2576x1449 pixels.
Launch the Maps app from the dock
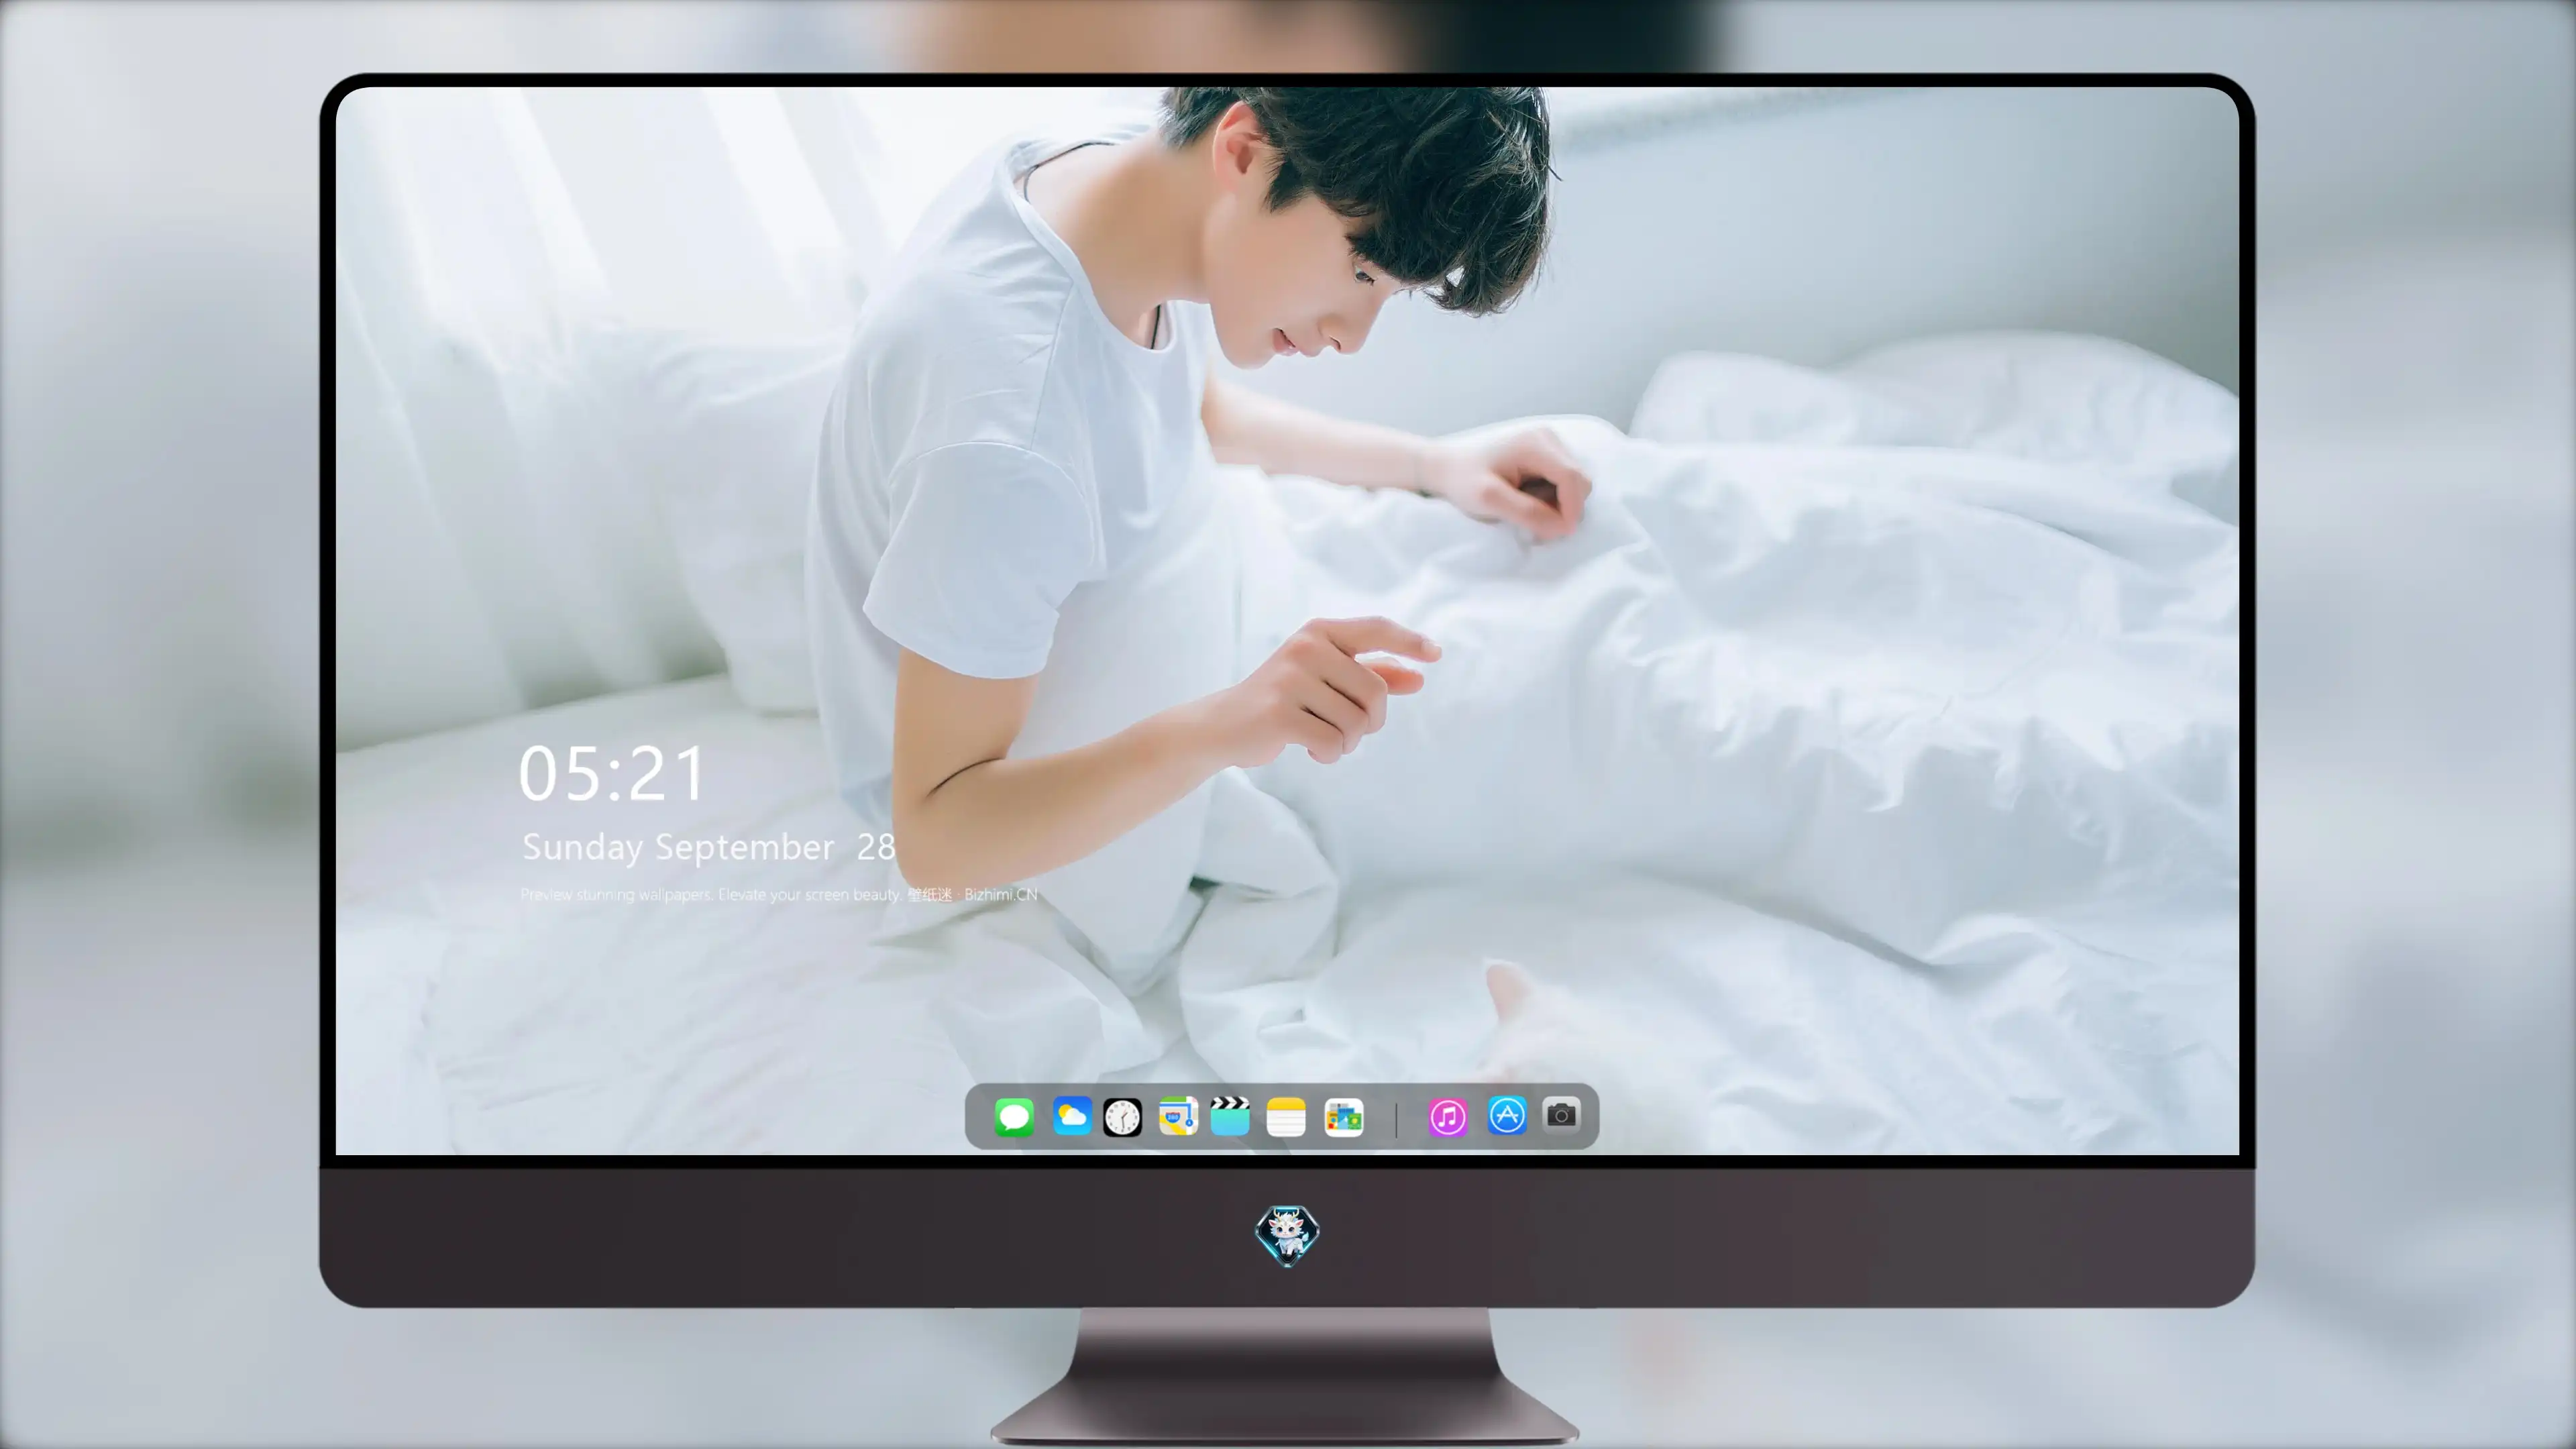(x=1178, y=1116)
